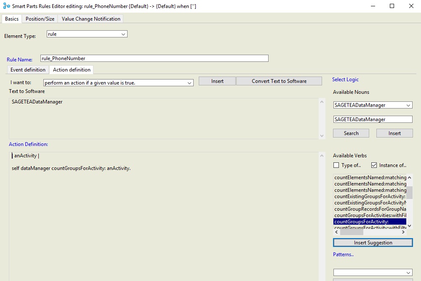Click the noun search text field
The height and width of the screenshot is (281, 421).
tap(373, 119)
